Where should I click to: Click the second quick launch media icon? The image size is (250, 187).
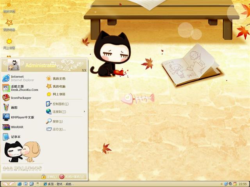tap(25, 184)
